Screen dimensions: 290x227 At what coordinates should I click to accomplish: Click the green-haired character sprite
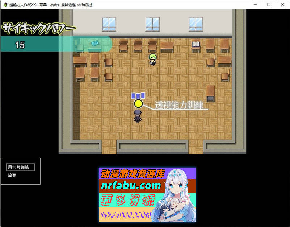(153, 59)
